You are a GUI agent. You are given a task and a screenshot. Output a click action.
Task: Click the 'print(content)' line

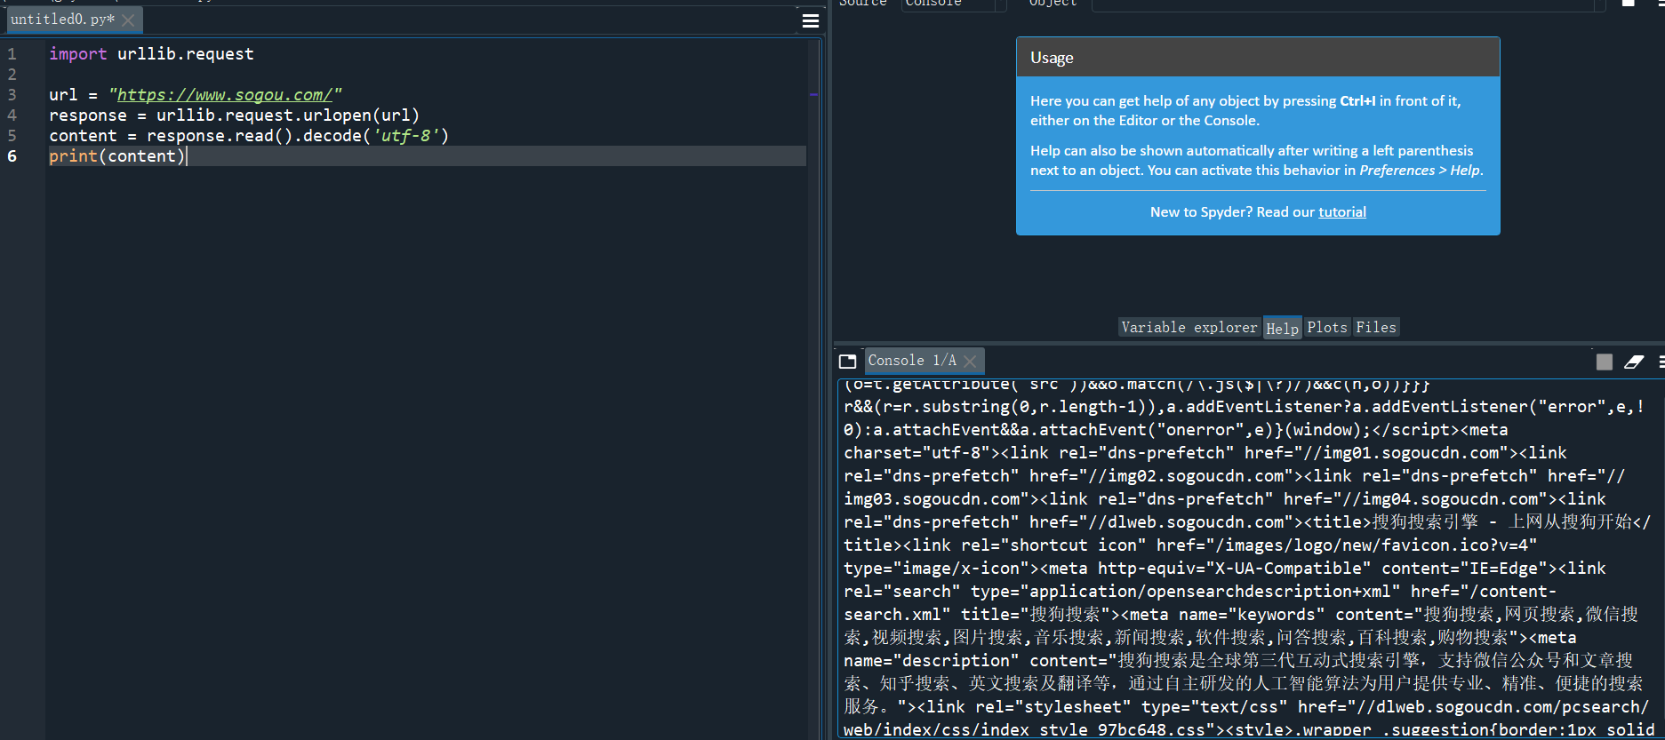click(x=117, y=156)
